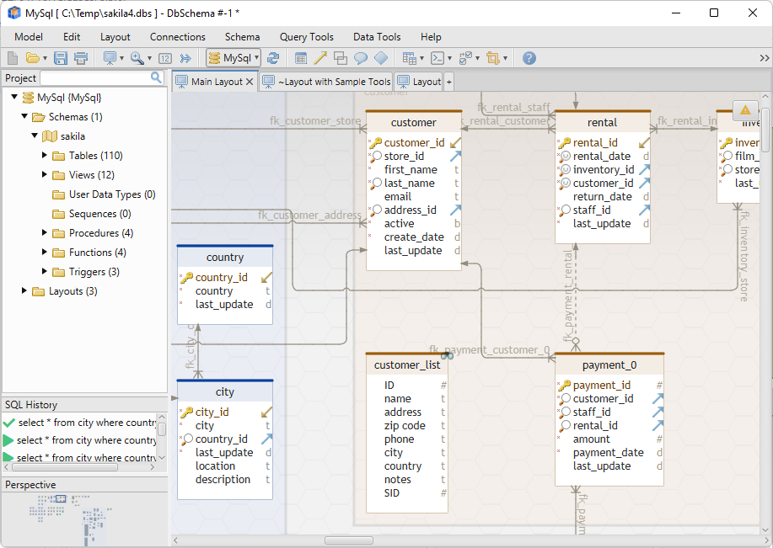Click the yellow arrow foreign key icon
Screen dimensions: 773x548
point(320,58)
